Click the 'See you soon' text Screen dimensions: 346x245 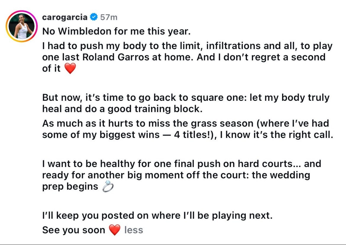click(x=74, y=230)
